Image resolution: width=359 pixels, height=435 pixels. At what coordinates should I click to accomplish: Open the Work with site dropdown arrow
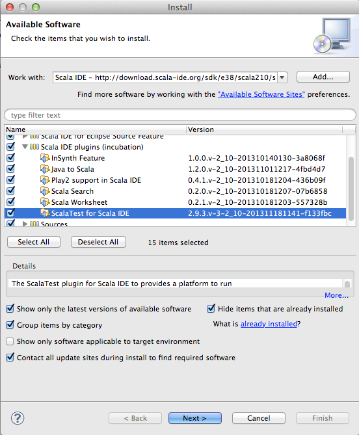[282, 77]
